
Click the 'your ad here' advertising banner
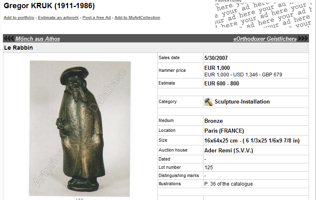263,14
